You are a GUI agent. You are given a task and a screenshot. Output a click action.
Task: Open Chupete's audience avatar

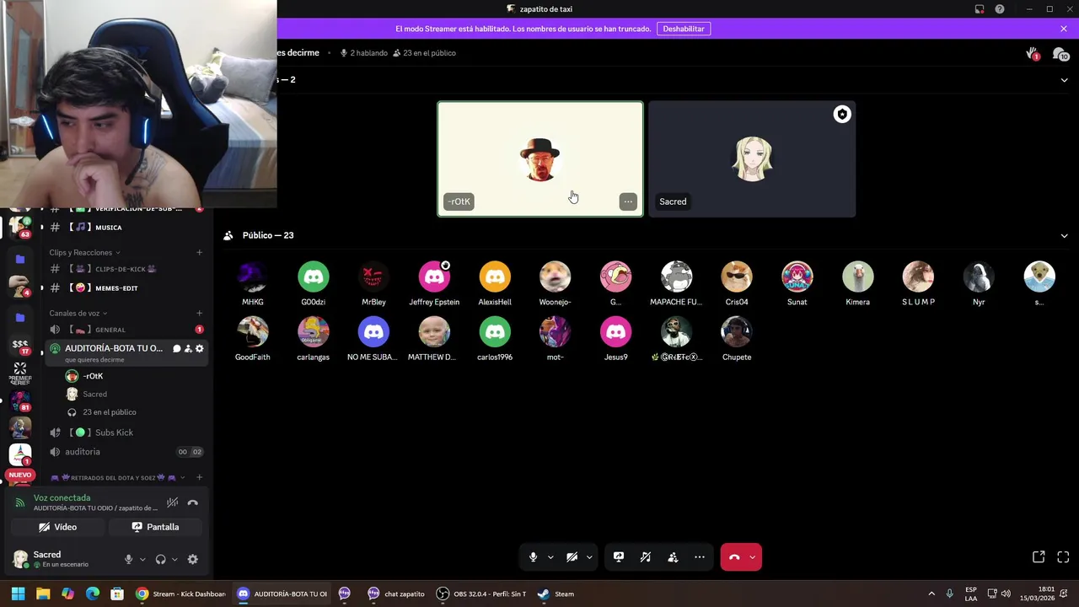[737, 332]
